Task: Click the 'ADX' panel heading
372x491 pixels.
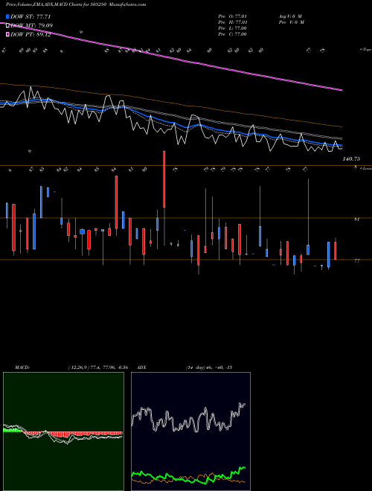Action: click(141, 368)
